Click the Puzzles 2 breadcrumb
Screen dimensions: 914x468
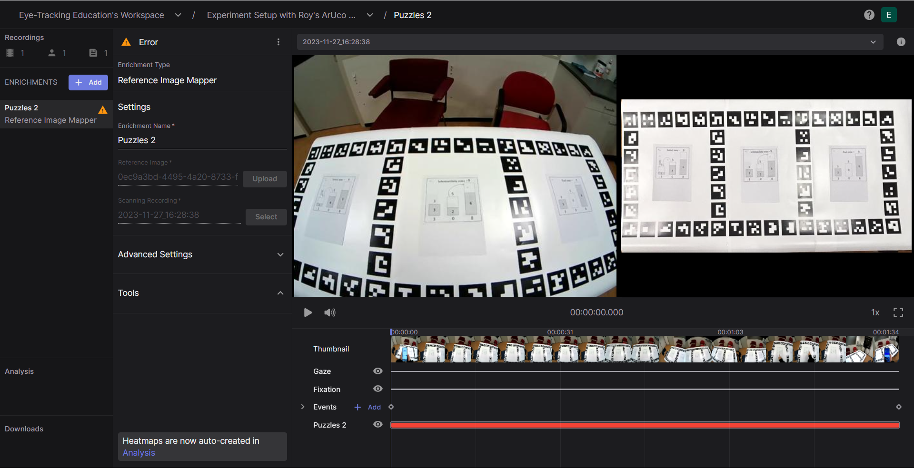[413, 15]
